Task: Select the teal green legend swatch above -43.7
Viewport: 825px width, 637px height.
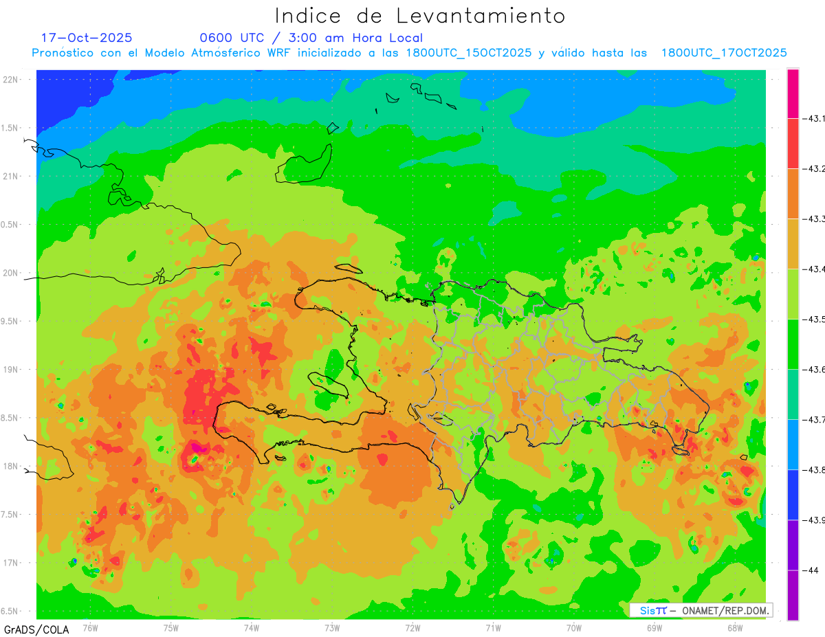Action: (x=793, y=394)
